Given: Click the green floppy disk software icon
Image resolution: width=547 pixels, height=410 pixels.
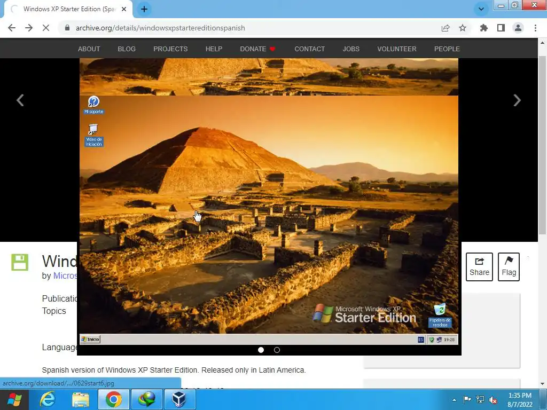Looking at the screenshot, I should pos(20,262).
